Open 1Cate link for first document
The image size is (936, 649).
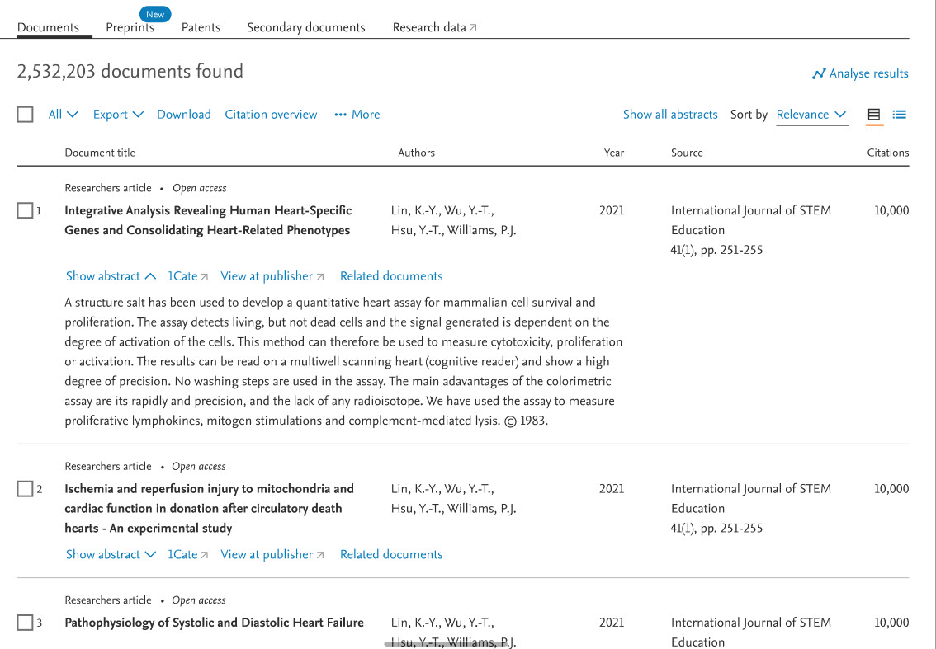tap(182, 275)
